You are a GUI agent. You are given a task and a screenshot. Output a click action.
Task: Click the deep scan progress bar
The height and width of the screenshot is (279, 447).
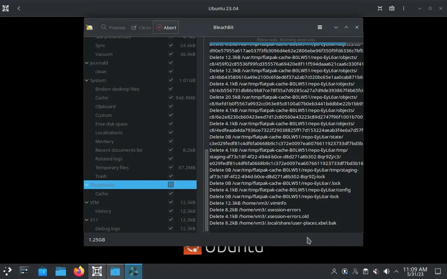pyautogui.click(x=286, y=44)
